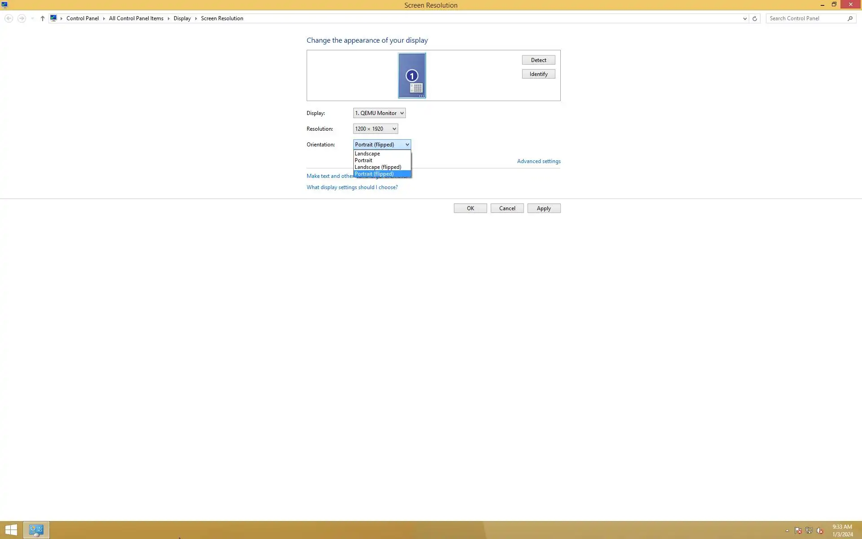Screen dimensions: 862x539
Task: Open the Control Panel taskbar icon
Action: pos(36,530)
